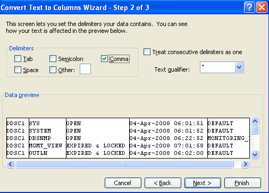Click the Finish button

pyautogui.click(x=242, y=183)
